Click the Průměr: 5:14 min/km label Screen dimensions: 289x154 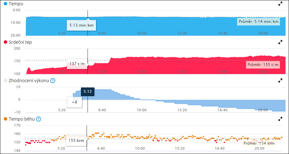click(x=258, y=22)
